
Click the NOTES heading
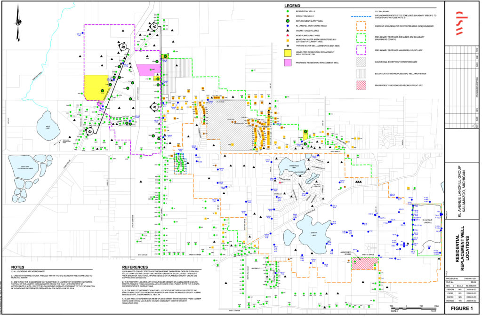(17, 267)
